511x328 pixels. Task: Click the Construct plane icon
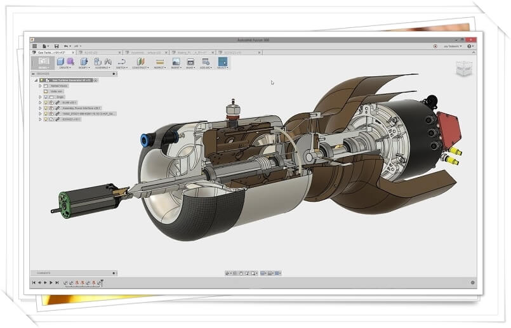pos(140,62)
